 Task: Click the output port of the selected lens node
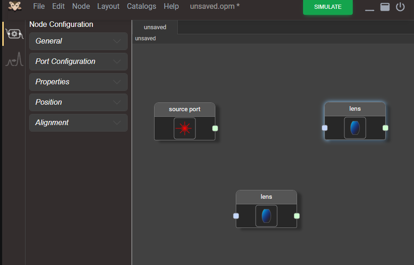tap(386, 128)
